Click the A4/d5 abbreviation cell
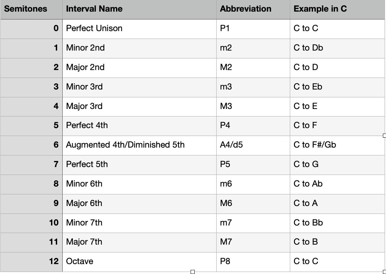Viewport: 386px width, 274px height. [x=253, y=145]
